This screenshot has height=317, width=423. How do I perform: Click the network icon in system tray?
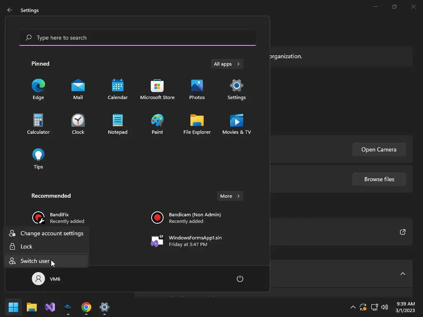click(x=374, y=307)
